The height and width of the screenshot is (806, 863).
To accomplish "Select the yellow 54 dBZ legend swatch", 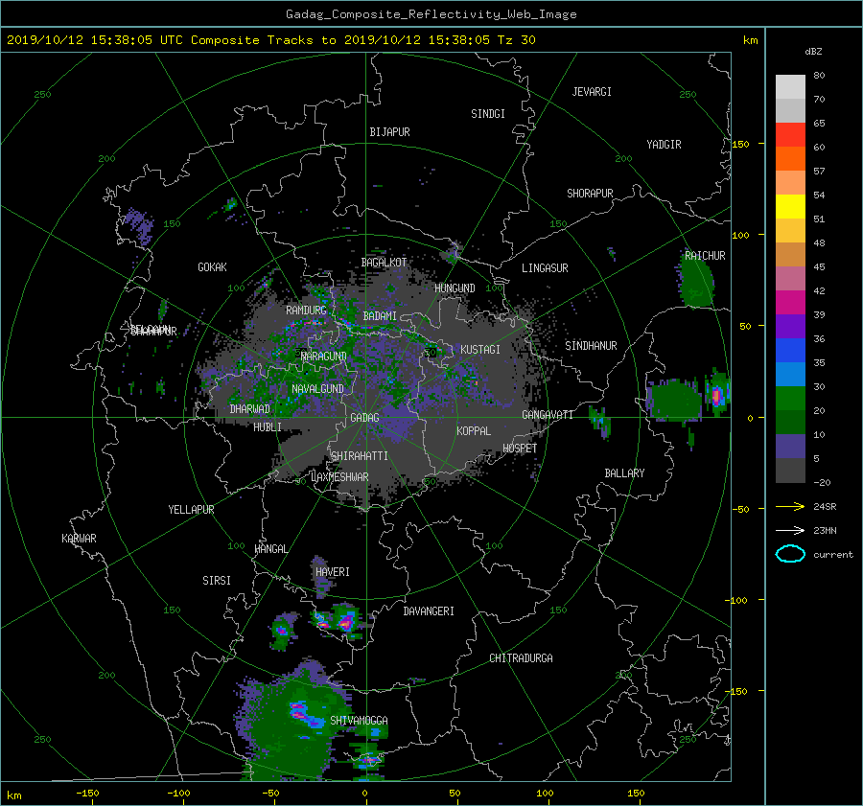I will click(x=790, y=206).
